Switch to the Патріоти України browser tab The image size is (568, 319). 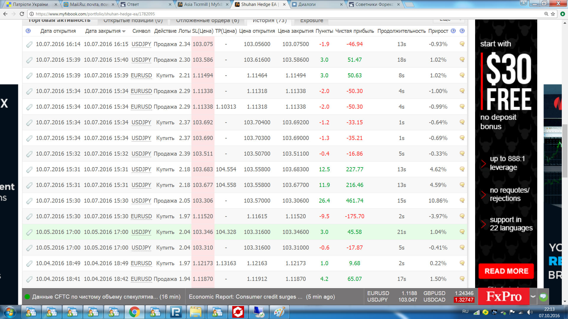pyautogui.click(x=30, y=4)
